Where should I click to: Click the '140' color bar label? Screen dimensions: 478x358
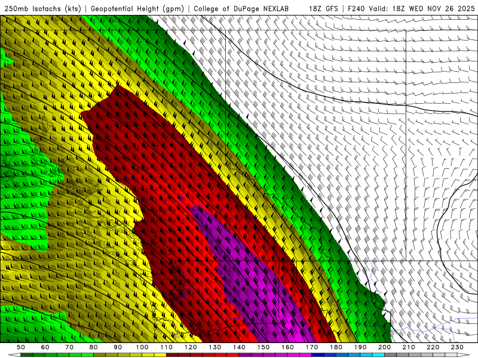pyautogui.click(x=239, y=347)
